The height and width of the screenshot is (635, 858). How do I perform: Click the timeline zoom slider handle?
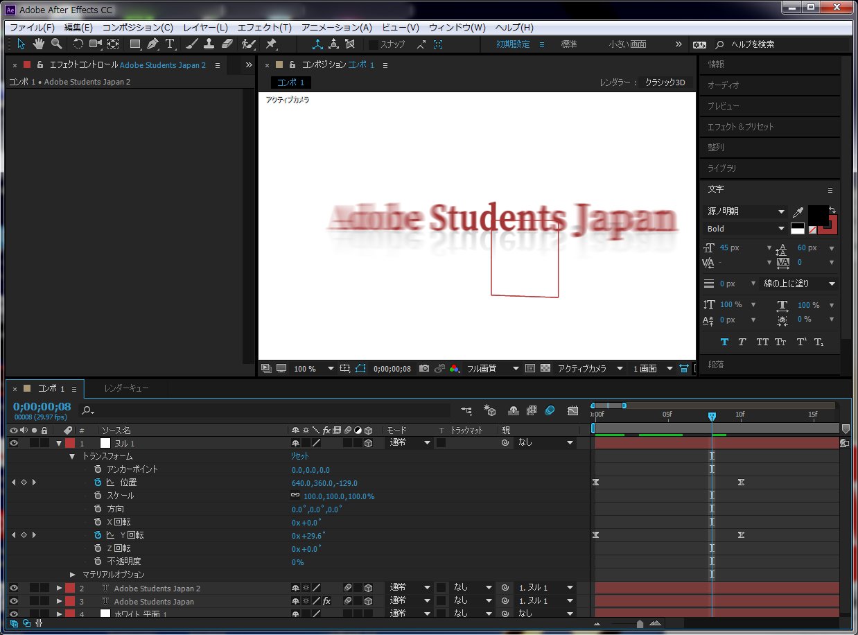[640, 623]
